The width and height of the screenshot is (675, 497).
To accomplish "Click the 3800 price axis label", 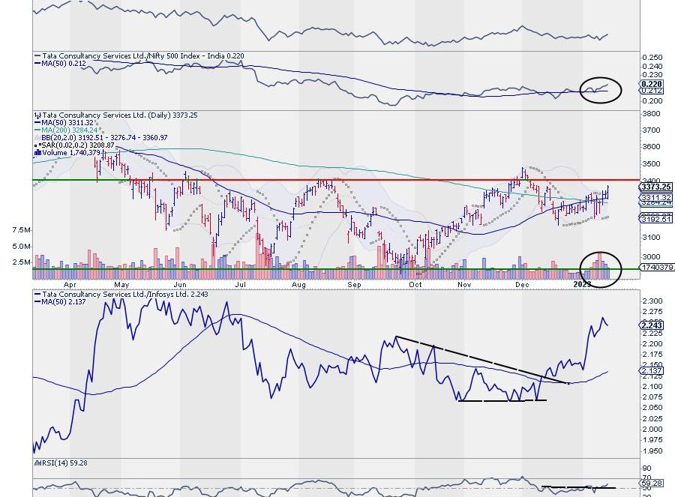I will click(x=651, y=114).
